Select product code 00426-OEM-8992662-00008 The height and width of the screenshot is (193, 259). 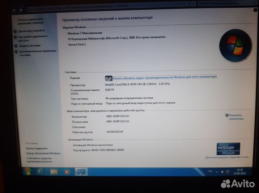[108, 150]
